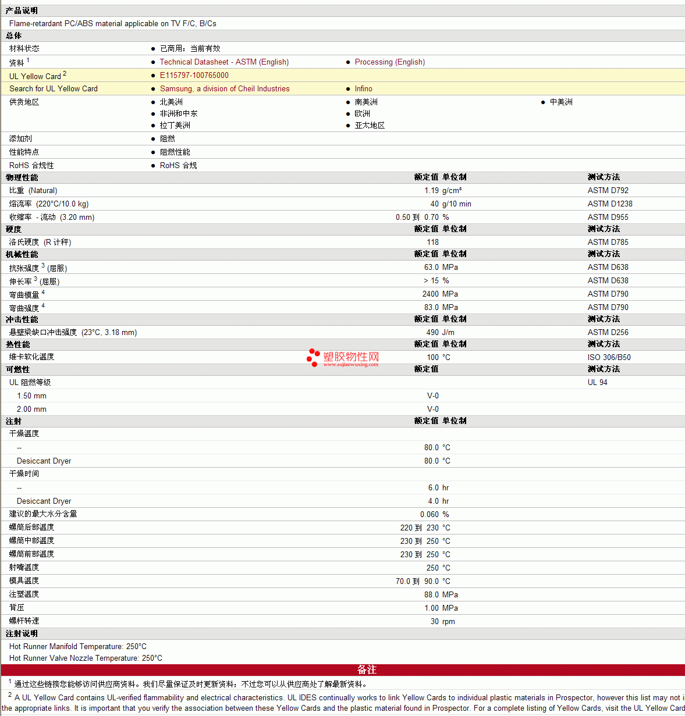Open the Processing (English) link
Screen dimensions: 685x716
click(x=390, y=62)
